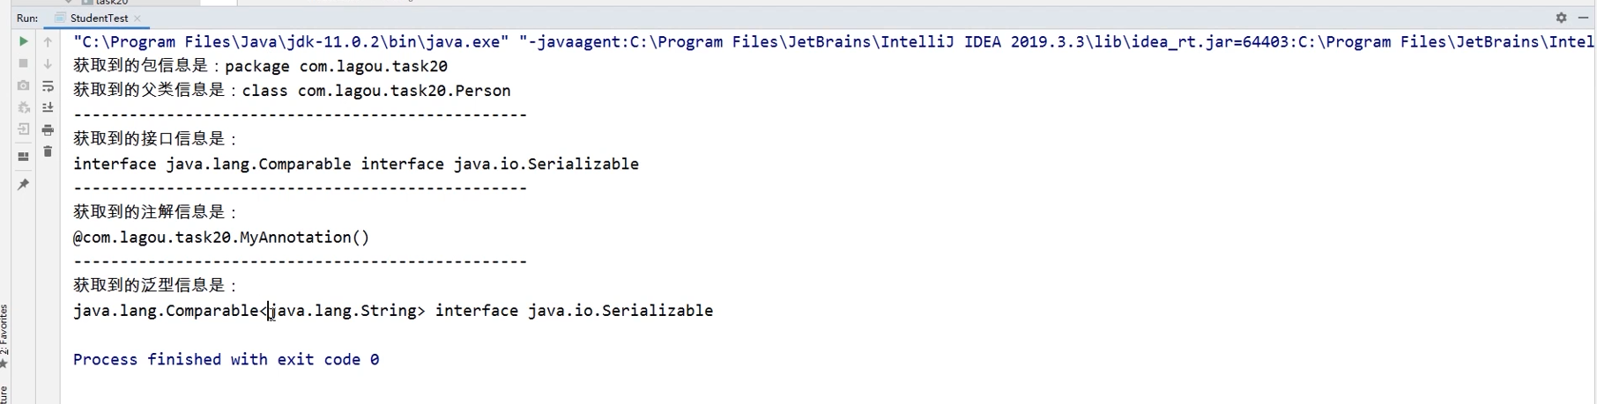Toggle the Pin Tab pushpin icon
This screenshot has width=1597, height=404.
click(24, 185)
